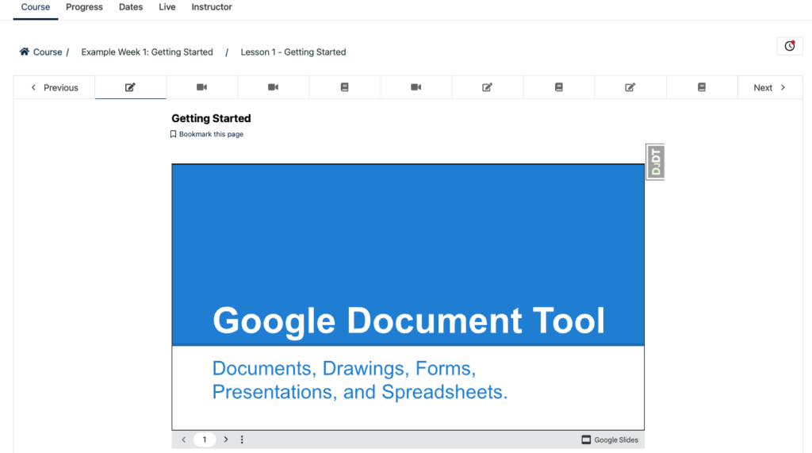The image size is (812, 453).
Task: Click the slide number 1 field
Action: tap(205, 440)
